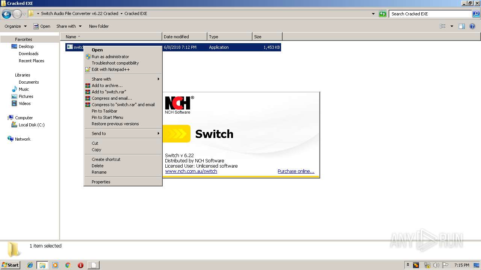This screenshot has width=481, height=270.
Task: Choose Add to "switch.rar"
Action: [x=123, y=92]
